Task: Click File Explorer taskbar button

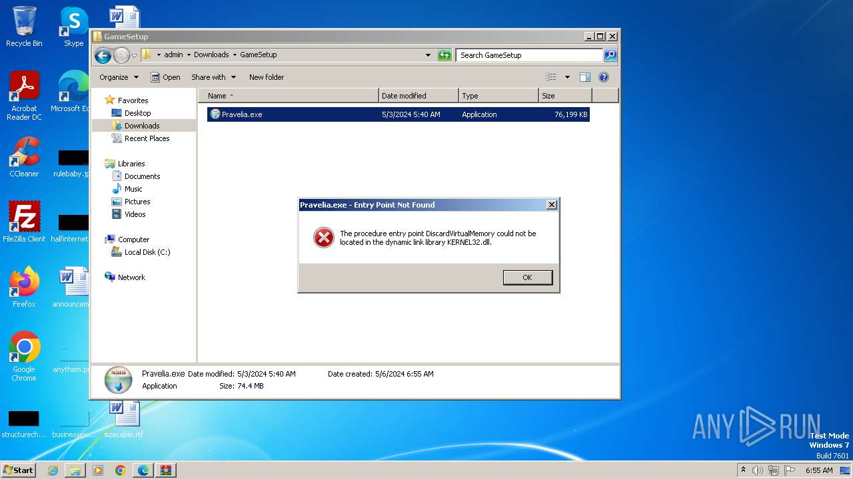Action: pyautogui.click(x=75, y=470)
